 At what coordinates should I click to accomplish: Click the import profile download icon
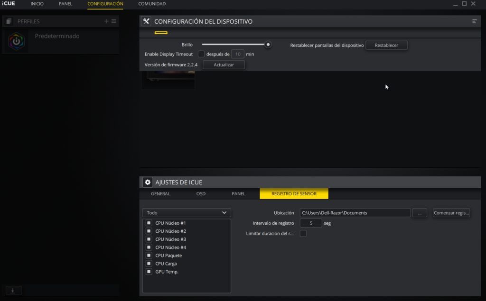click(x=13, y=291)
